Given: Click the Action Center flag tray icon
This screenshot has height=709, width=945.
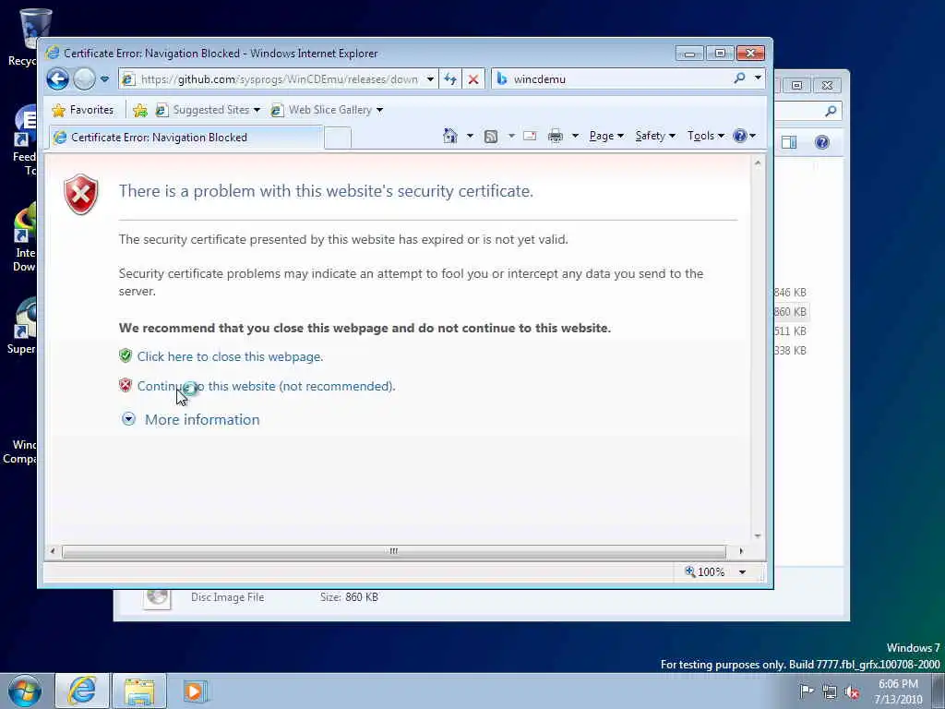Looking at the screenshot, I should (807, 691).
